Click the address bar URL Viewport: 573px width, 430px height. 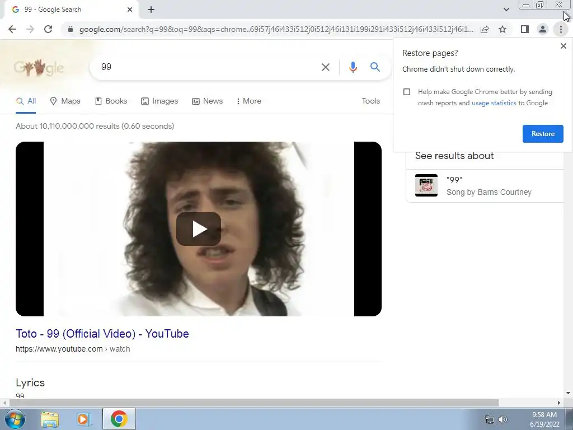click(x=276, y=29)
